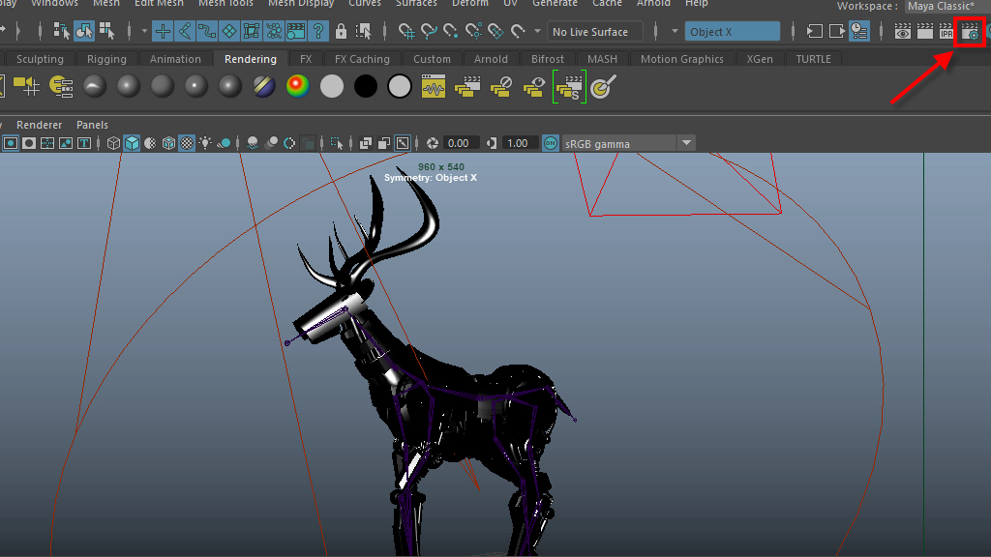Open the viewport Renderer menu
The width and height of the screenshot is (991, 557).
click(x=39, y=125)
